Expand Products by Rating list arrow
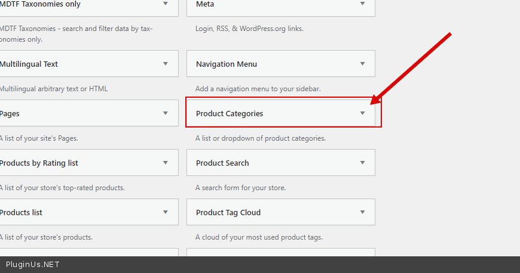This screenshot has width=520, height=273. tap(166, 163)
